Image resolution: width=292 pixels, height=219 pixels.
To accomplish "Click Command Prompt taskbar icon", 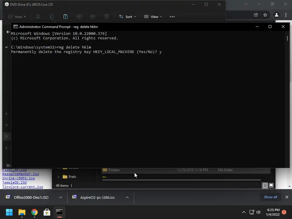I will pos(59,212).
